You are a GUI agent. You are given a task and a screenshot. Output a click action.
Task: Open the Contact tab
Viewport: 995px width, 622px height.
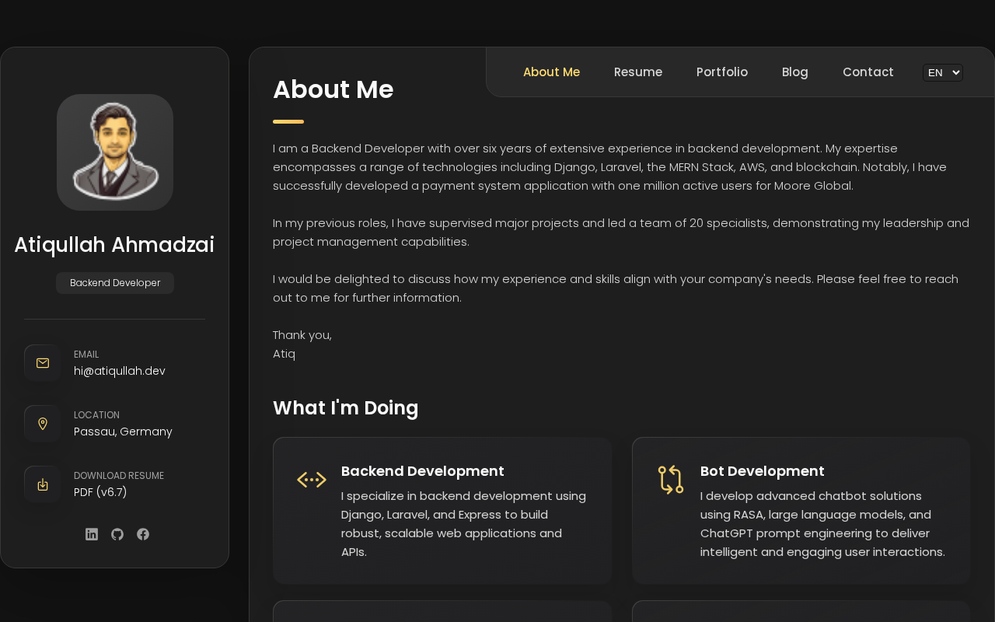click(x=868, y=72)
